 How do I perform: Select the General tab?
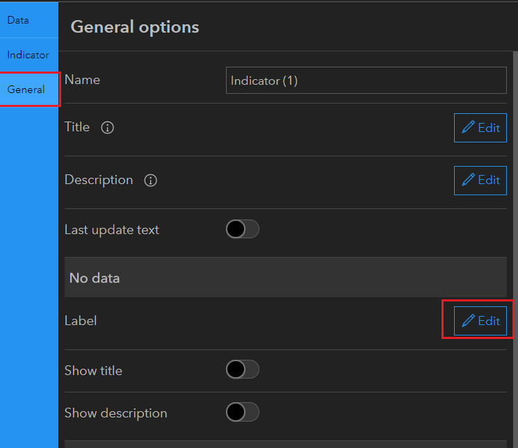tap(26, 90)
